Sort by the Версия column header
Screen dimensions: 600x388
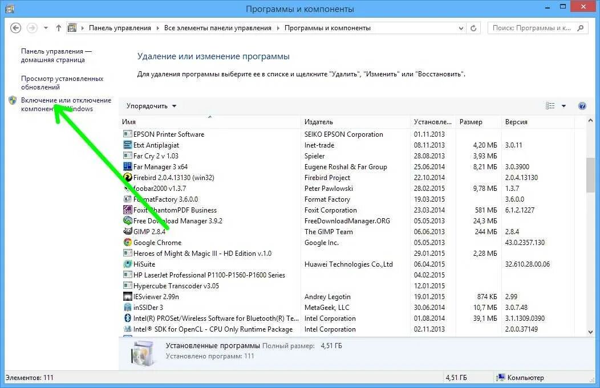(538, 121)
